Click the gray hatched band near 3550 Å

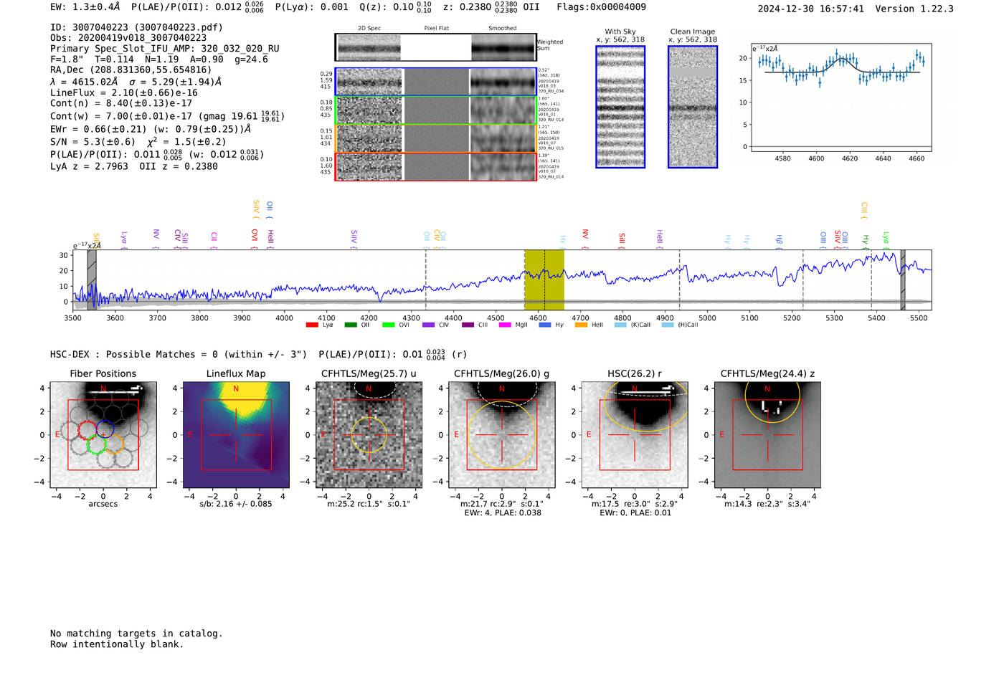click(92, 280)
